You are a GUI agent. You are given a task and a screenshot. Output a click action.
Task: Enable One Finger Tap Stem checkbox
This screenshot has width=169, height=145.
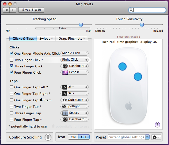pos(11,100)
